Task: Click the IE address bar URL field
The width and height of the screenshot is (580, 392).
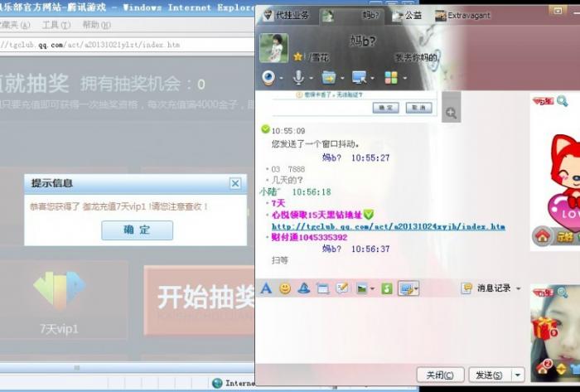Action: click(x=127, y=45)
